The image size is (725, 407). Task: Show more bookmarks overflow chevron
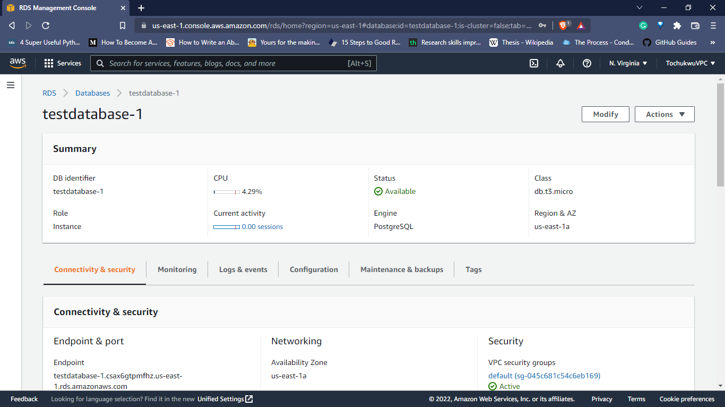[712, 43]
